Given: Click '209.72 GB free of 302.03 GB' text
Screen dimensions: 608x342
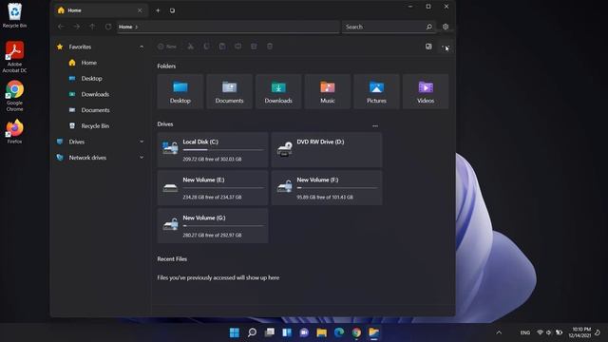Looking at the screenshot, I should pyautogui.click(x=212, y=159).
